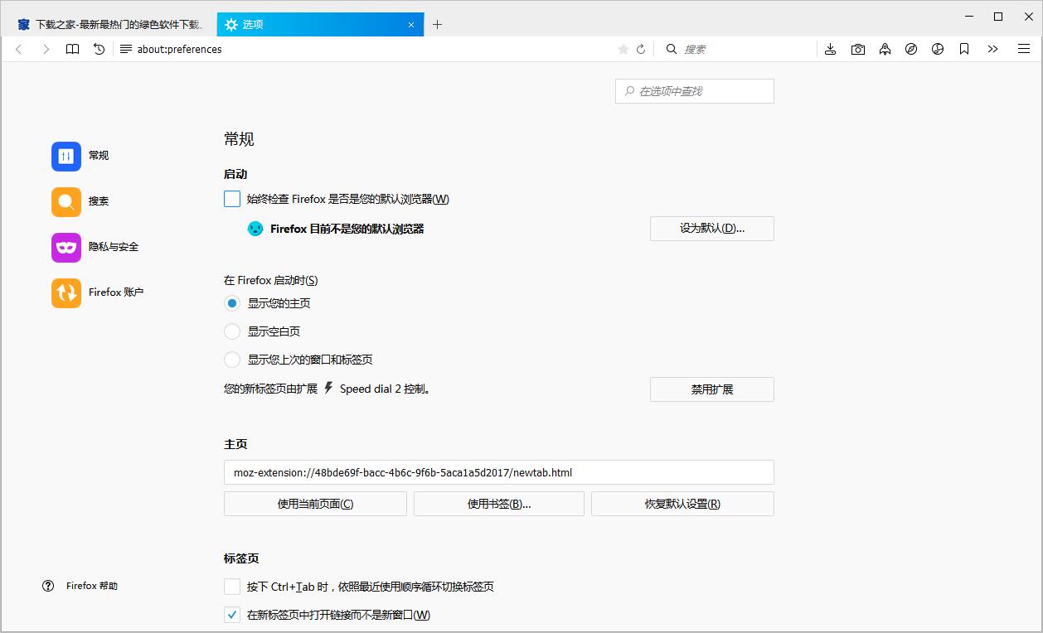Select the 搜索 sidebar category

click(x=65, y=201)
